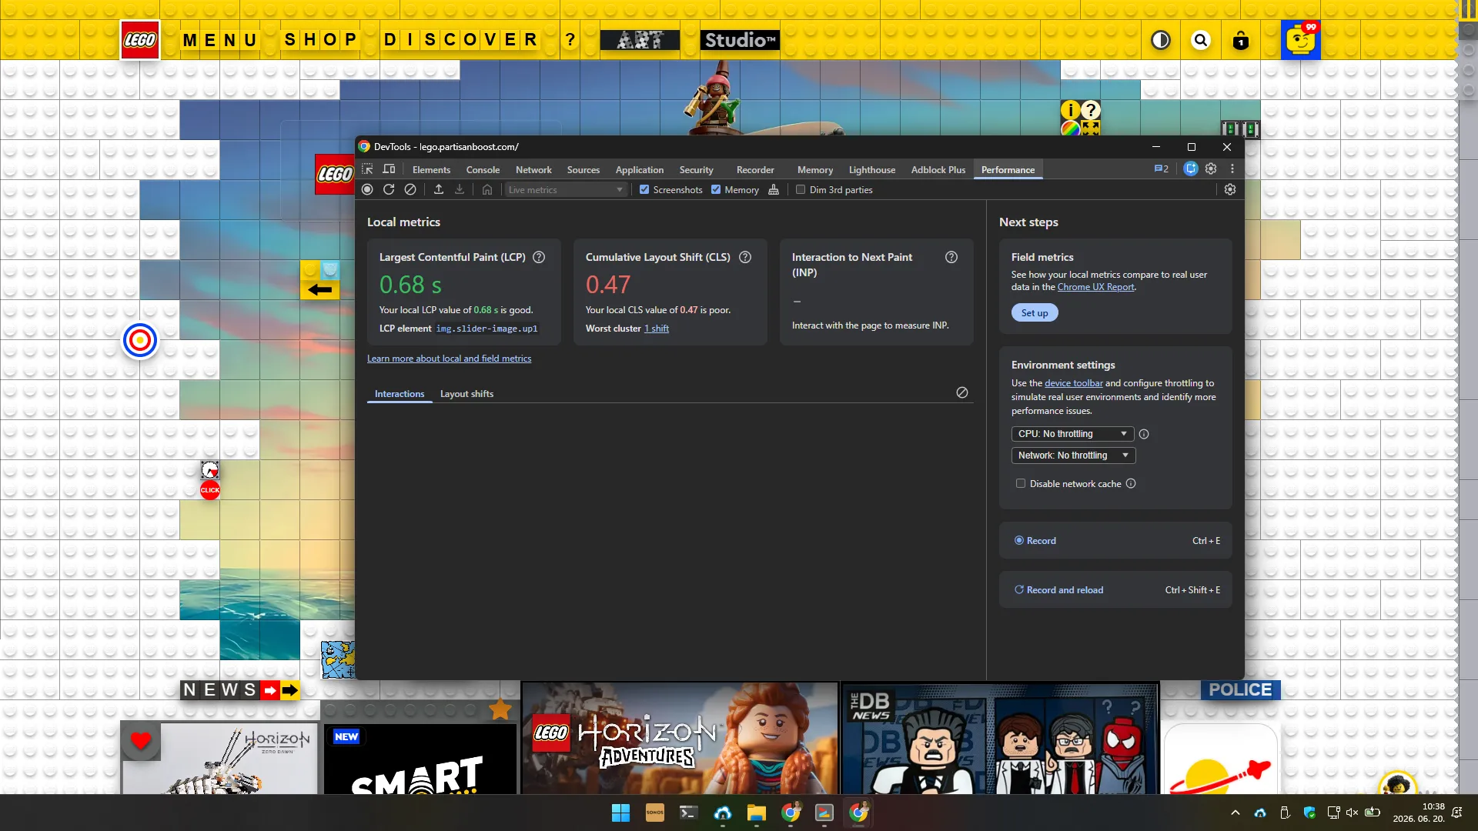Click the collect garbage broom icon
The width and height of the screenshot is (1478, 831).
[x=774, y=189]
